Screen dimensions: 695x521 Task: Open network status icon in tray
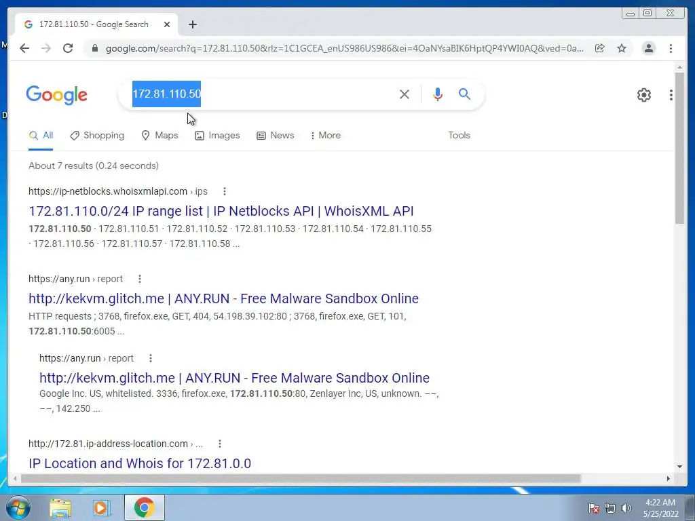point(610,508)
